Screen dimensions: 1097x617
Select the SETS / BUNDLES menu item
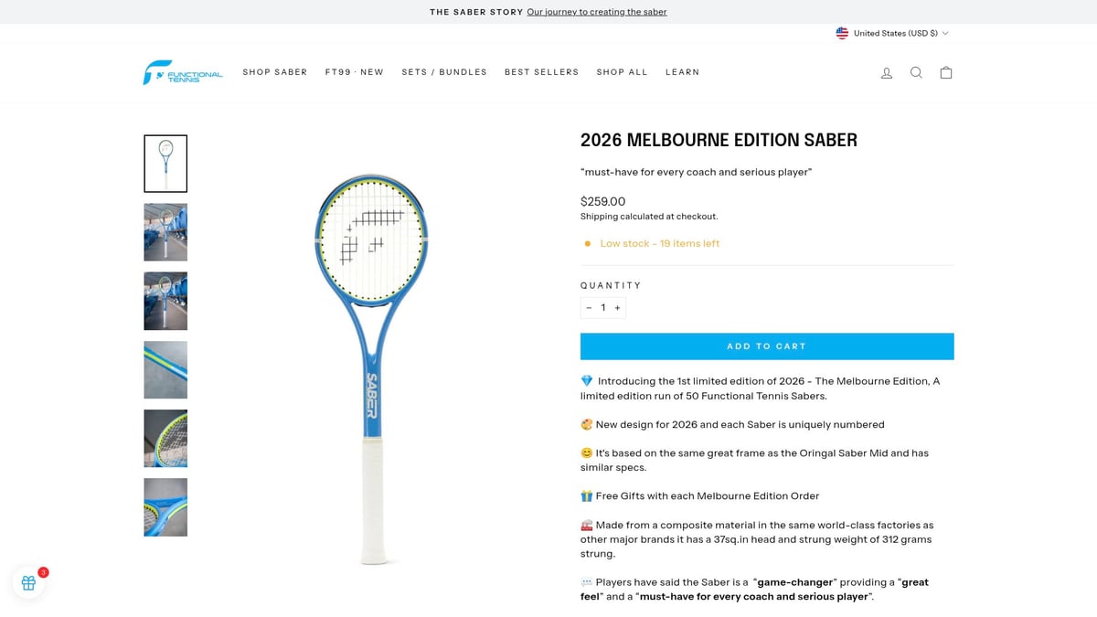(x=444, y=72)
